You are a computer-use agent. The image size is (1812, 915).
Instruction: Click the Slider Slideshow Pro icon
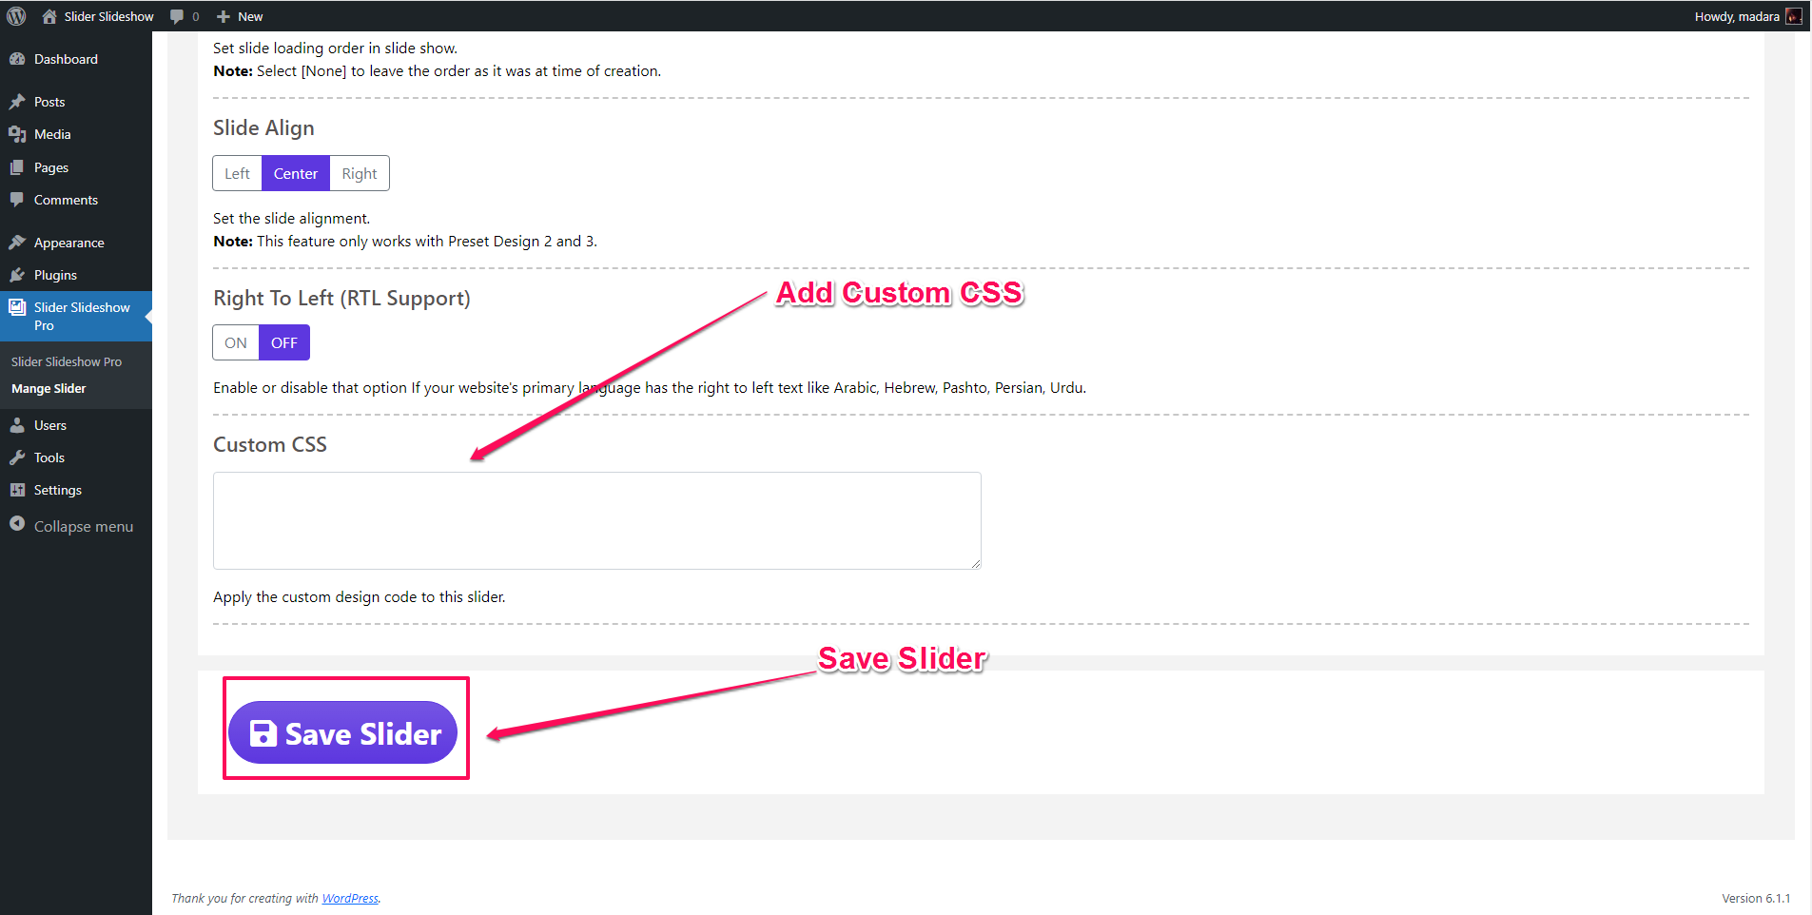coord(17,307)
